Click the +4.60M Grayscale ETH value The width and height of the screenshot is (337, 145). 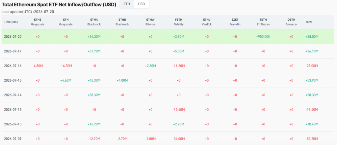tap(66, 80)
